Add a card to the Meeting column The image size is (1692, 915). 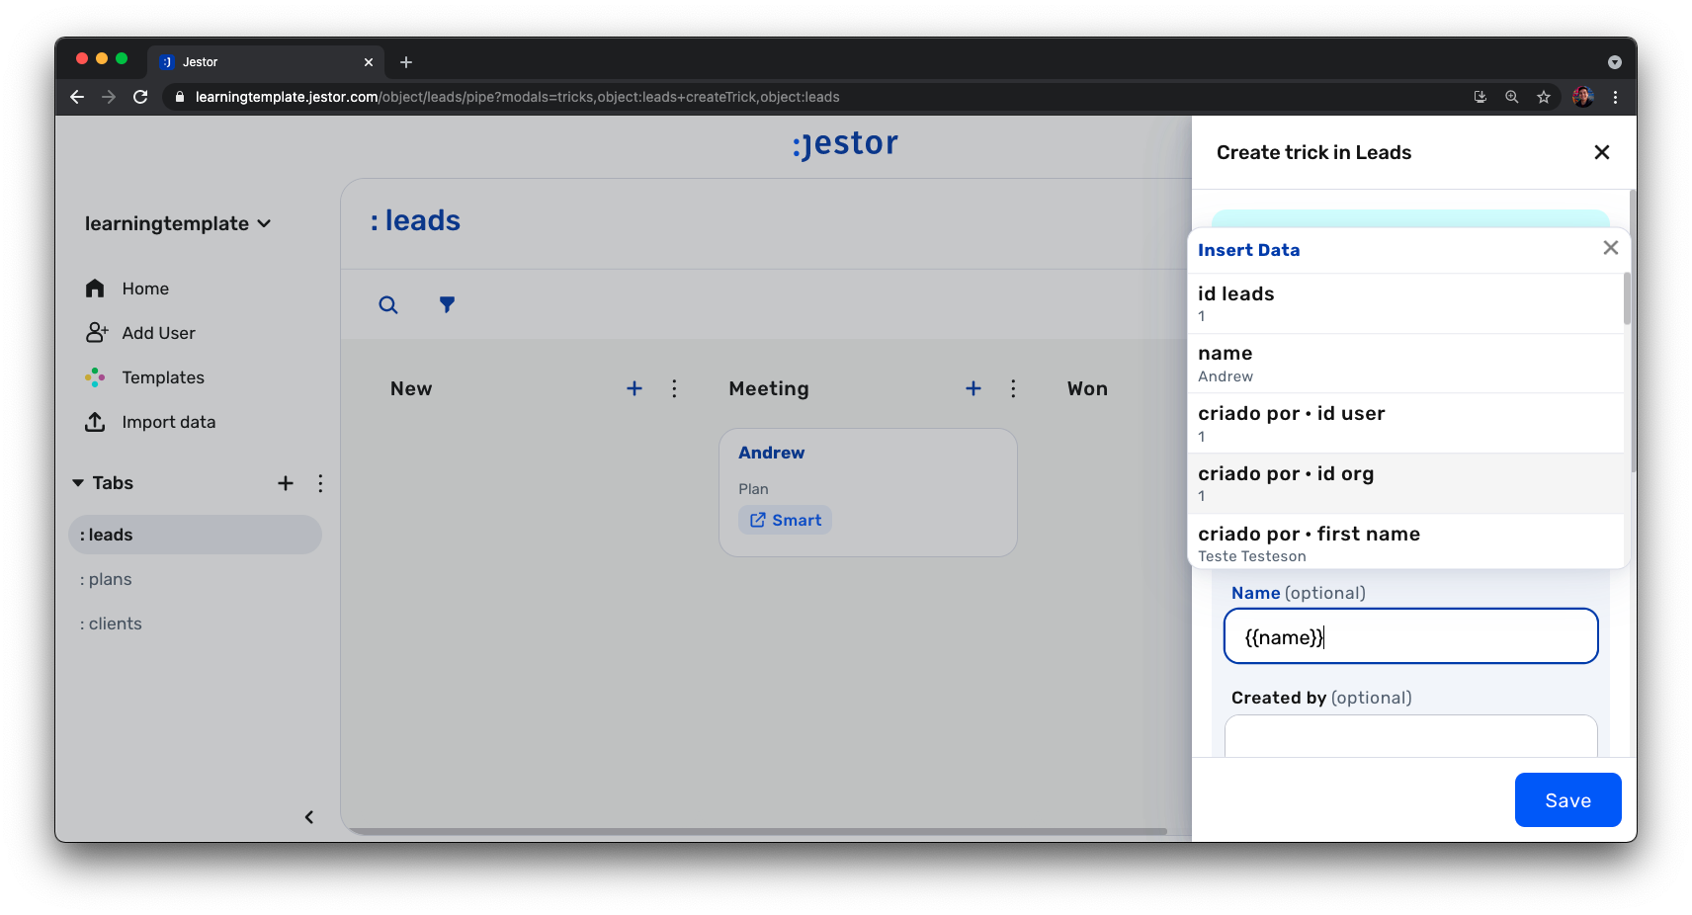click(x=973, y=388)
